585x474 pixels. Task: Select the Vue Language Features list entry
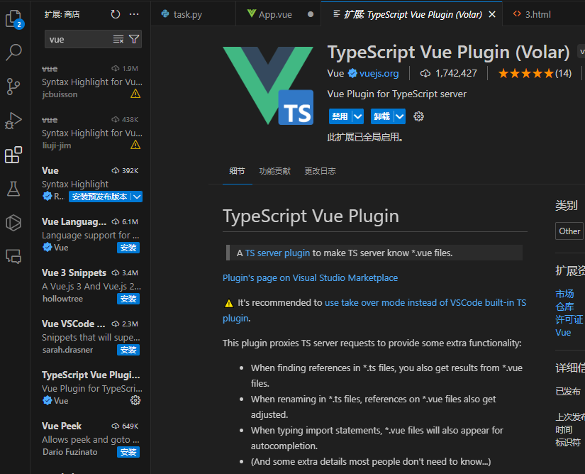tap(91, 235)
